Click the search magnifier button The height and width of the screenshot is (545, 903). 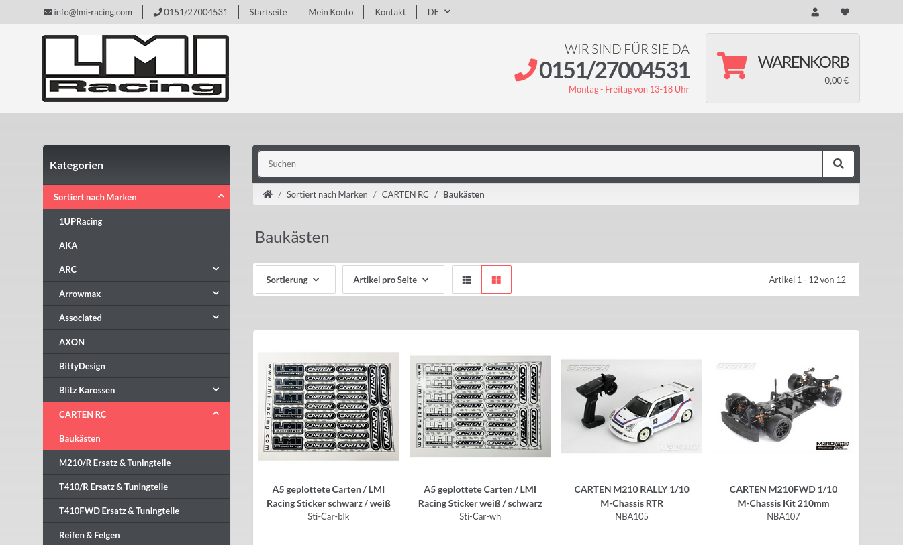tap(839, 164)
